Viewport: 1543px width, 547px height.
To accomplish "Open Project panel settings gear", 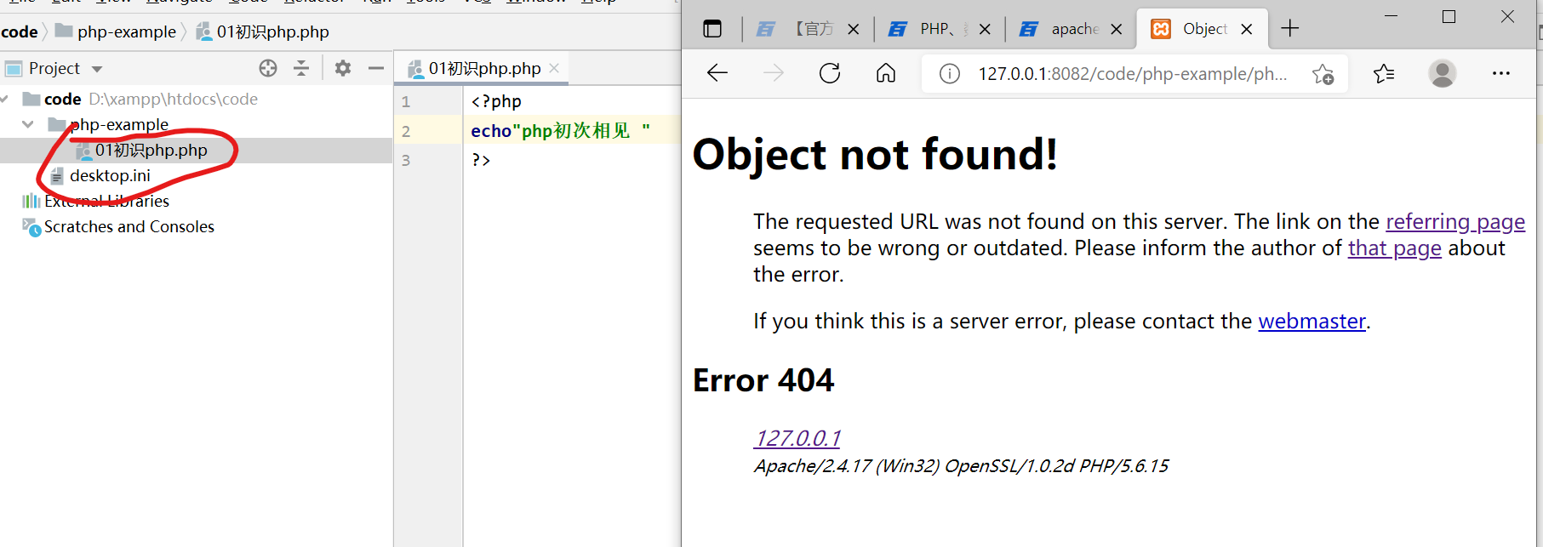I will point(343,68).
